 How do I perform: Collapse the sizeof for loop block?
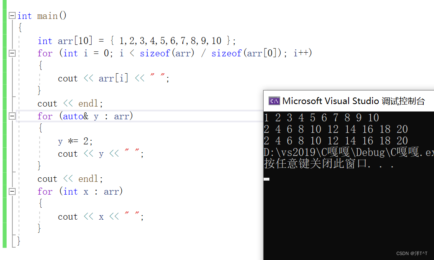(x=12, y=53)
